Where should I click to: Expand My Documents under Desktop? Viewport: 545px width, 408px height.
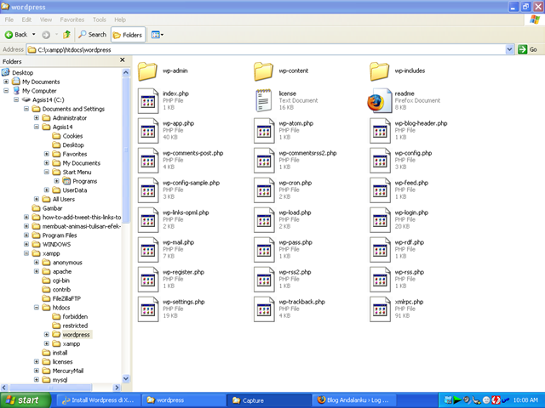pyautogui.click(x=6, y=82)
